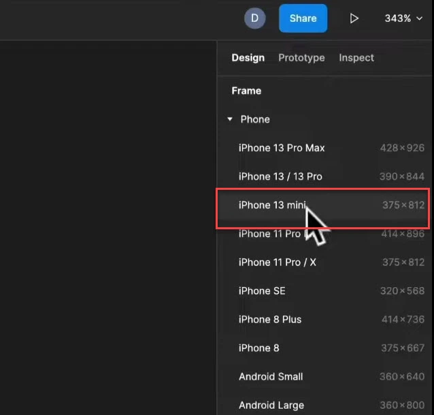Click the blue Share button

303,18
